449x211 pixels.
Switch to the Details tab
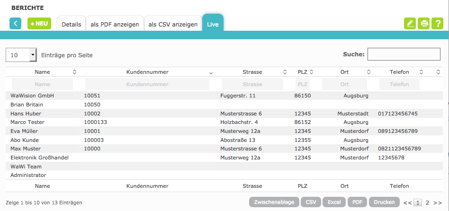71,24
